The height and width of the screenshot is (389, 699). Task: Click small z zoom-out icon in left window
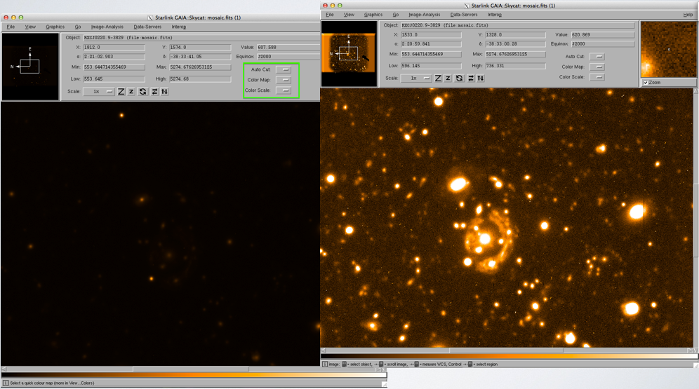[131, 92]
